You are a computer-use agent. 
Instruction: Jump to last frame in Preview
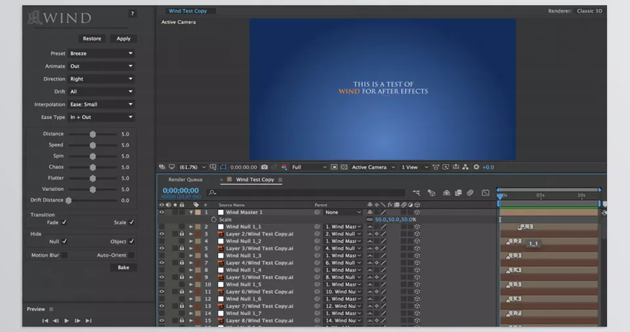pos(89,321)
